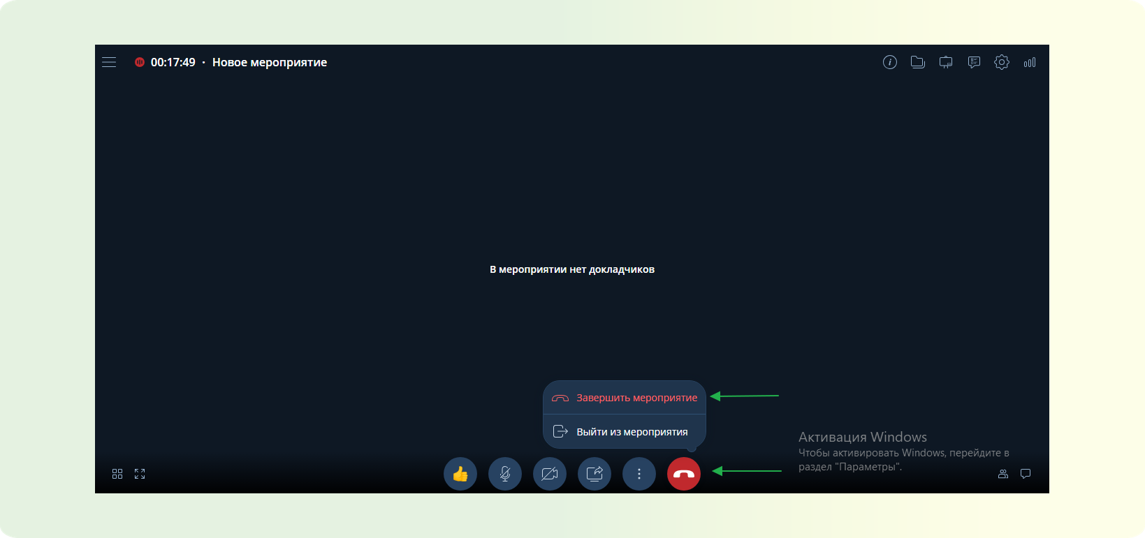The height and width of the screenshot is (538, 1145).
Task: Open the three-dot more options menu
Action: pos(639,474)
